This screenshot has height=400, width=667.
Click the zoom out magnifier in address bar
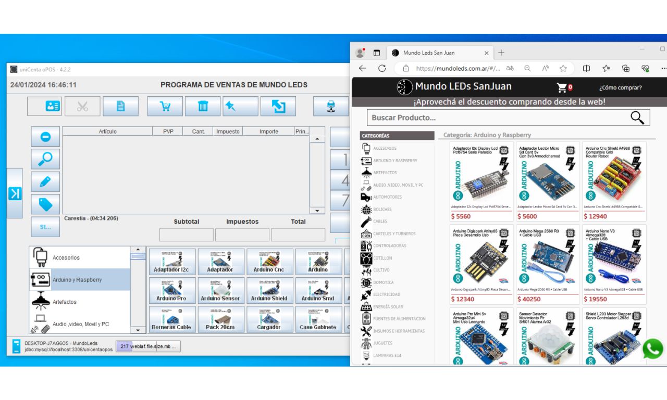click(527, 68)
